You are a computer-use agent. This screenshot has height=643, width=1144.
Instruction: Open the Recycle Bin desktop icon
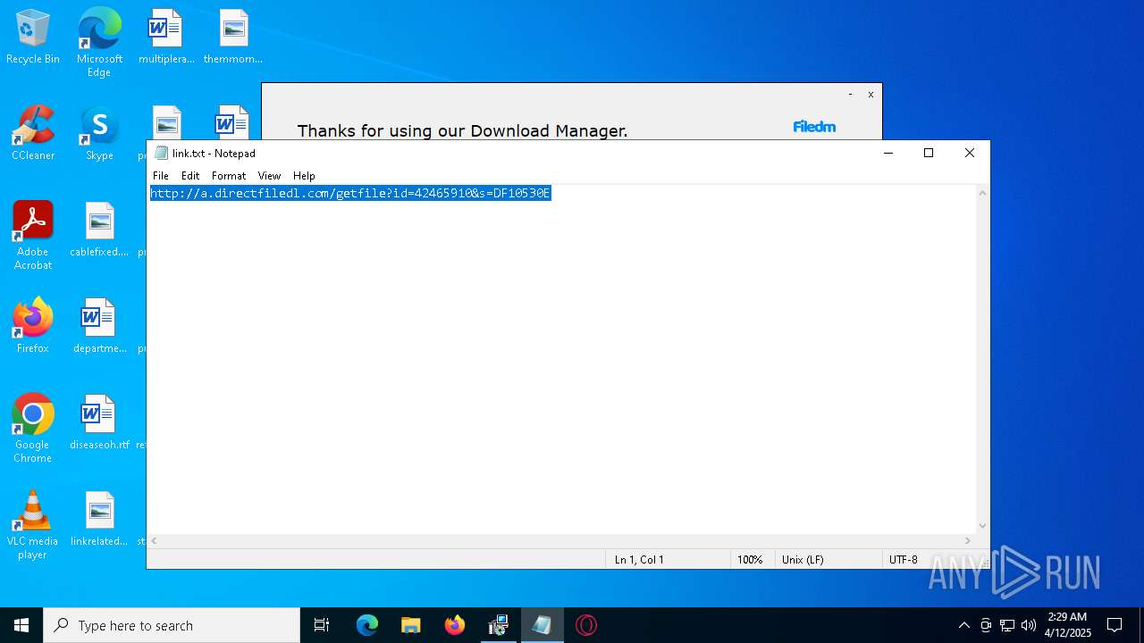click(33, 38)
